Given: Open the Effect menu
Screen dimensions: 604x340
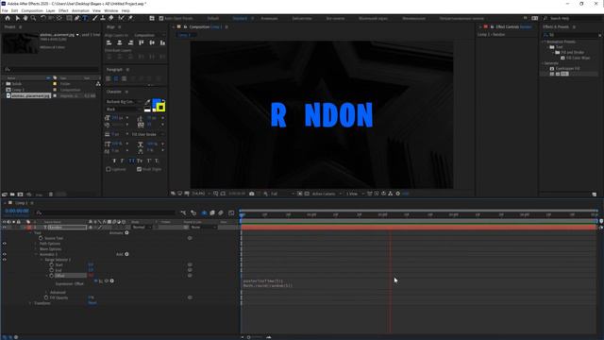Looking at the screenshot, I should 63,10.
